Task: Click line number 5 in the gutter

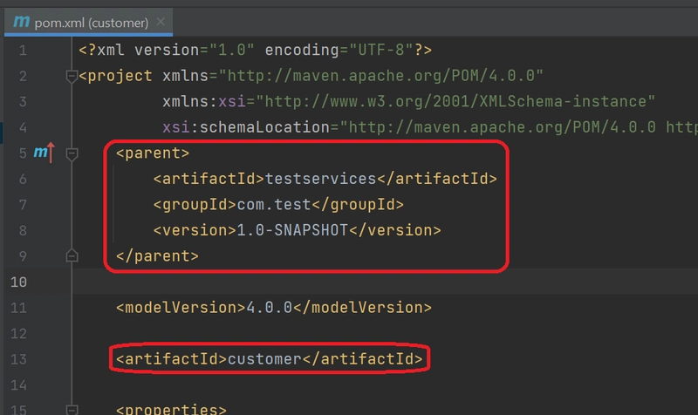Action: [23, 153]
